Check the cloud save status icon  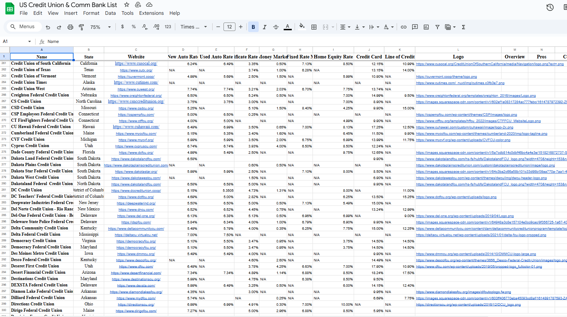pyautogui.click(x=149, y=5)
